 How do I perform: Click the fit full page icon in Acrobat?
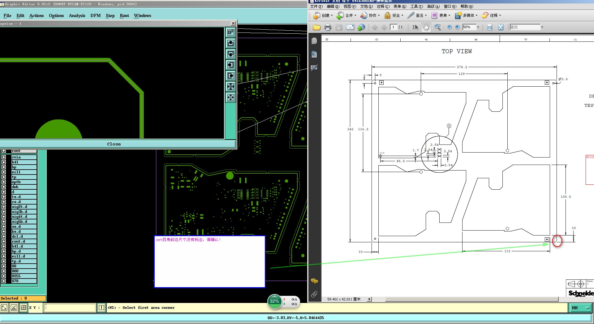501,27
